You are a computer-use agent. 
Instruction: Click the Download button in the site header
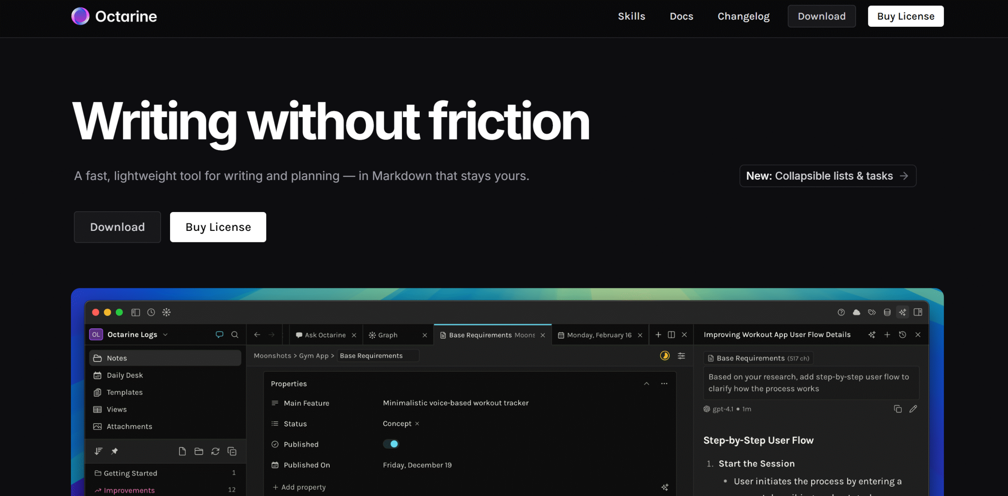coord(822,16)
